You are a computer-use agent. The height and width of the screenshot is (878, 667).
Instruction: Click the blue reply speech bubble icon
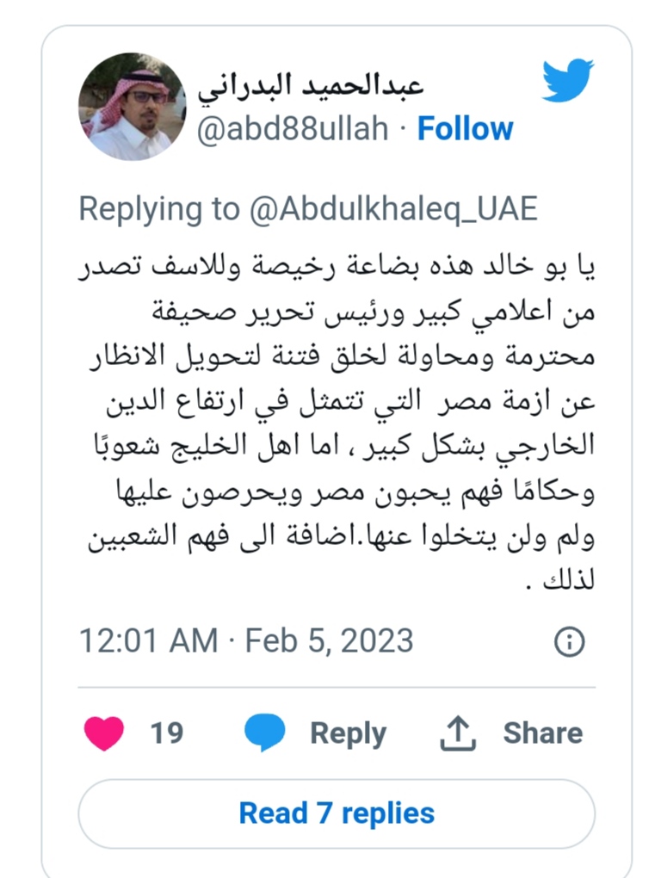[x=265, y=733]
